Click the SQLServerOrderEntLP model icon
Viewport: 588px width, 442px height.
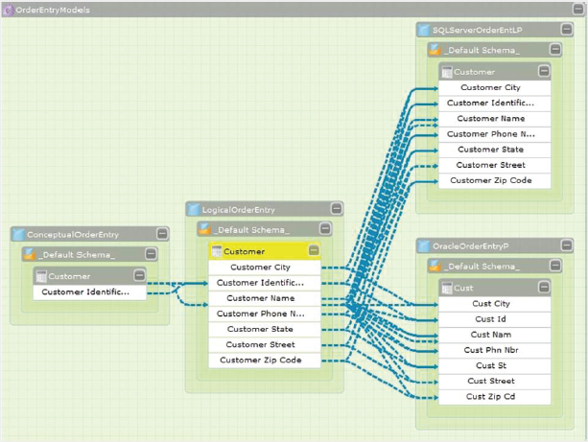click(x=424, y=30)
